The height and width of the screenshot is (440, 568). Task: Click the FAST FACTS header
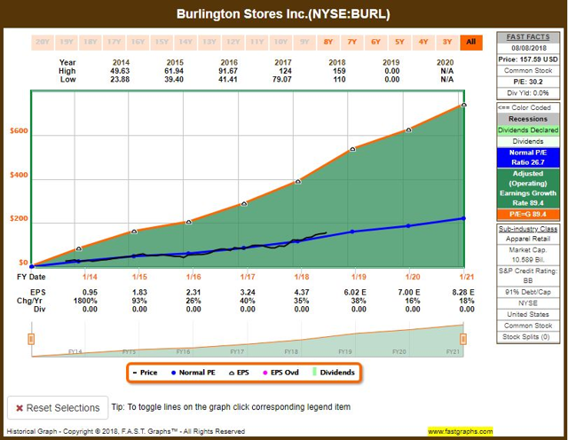[528, 37]
